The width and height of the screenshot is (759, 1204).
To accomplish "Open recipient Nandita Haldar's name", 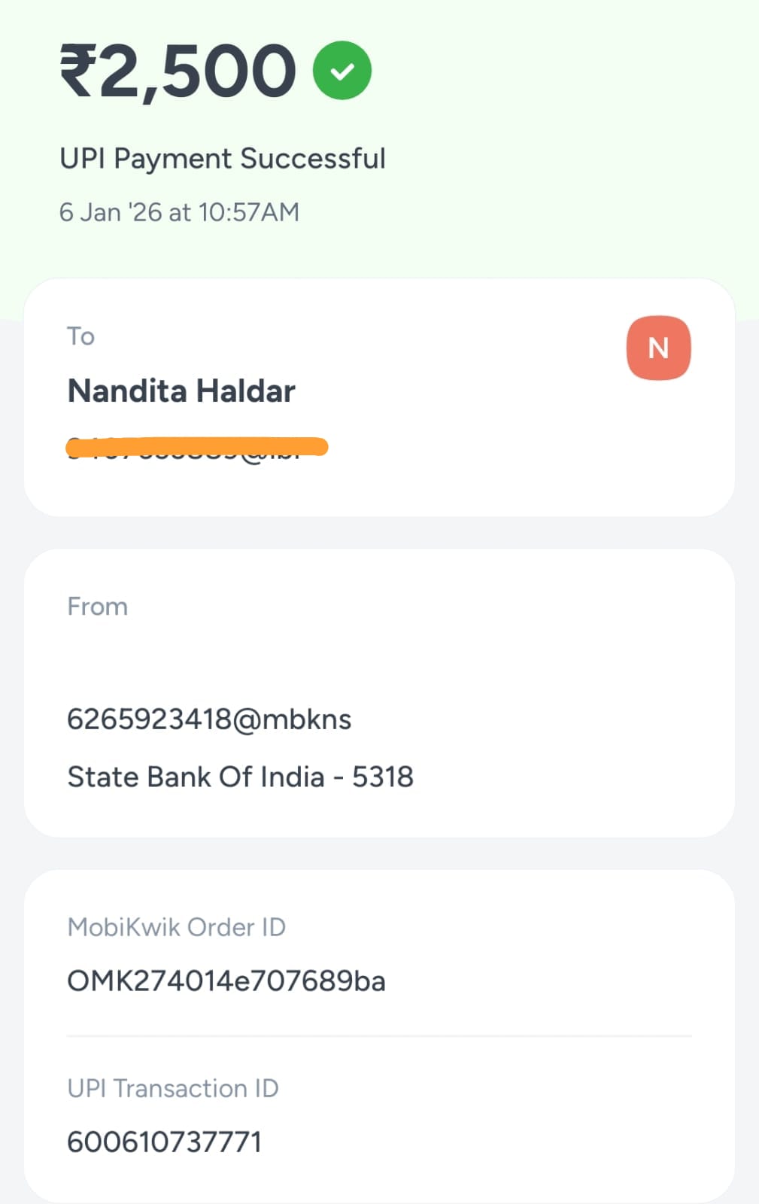I will 181,391.
